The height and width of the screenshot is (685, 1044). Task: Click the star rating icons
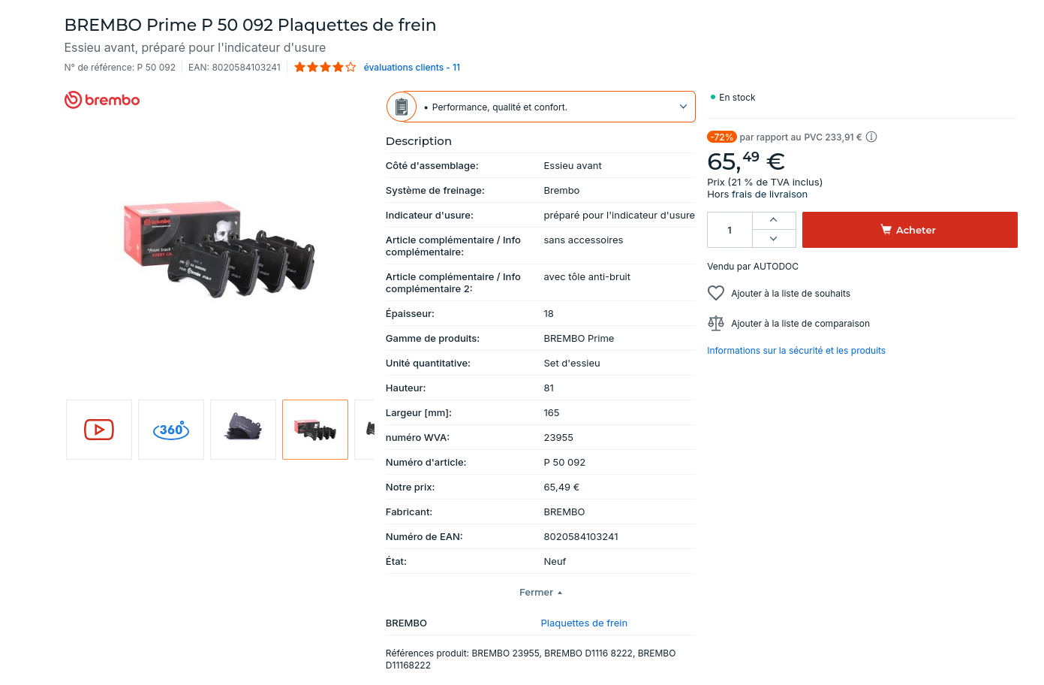325,68
